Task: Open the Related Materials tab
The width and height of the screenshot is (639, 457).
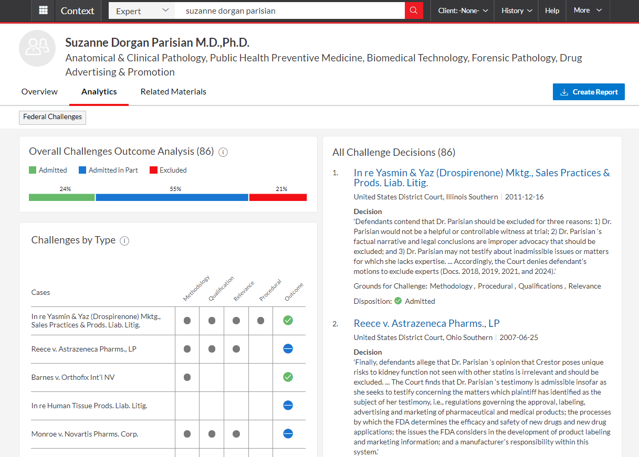Action: 173,92
